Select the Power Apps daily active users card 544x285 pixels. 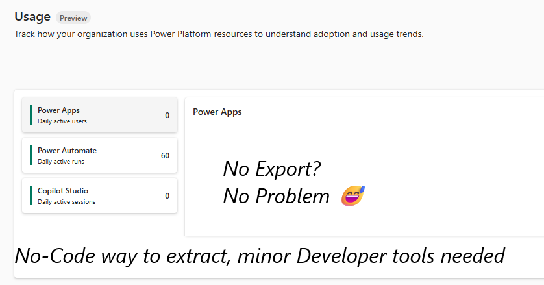point(99,115)
